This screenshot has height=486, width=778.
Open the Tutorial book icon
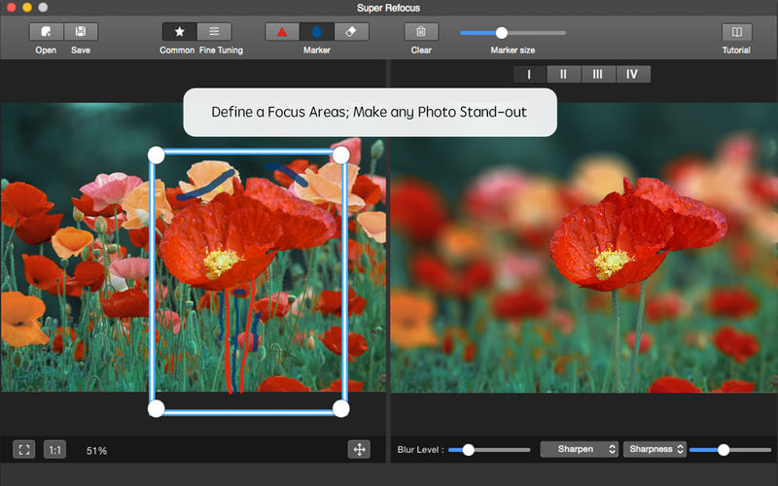click(x=736, y=32)
